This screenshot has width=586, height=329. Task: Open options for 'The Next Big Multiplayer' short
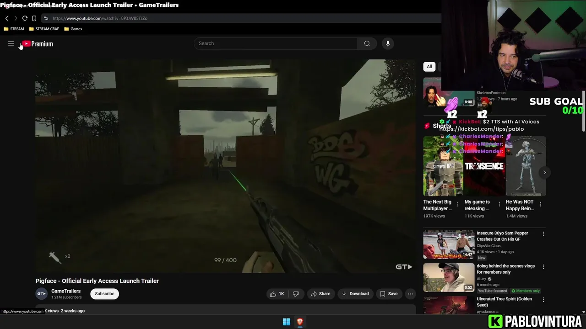(x=458, y=205)
